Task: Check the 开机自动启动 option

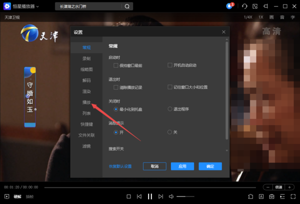Action: (170, 65)
